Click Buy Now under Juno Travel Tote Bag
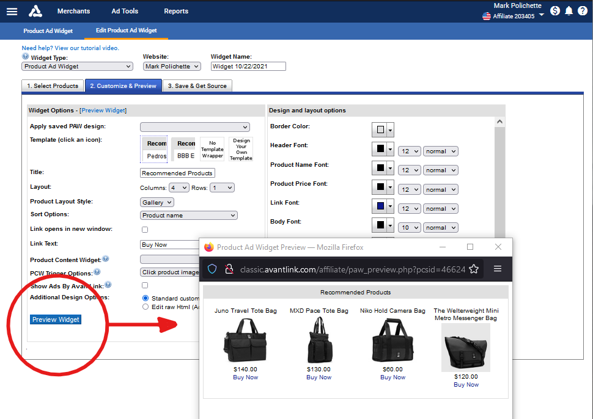Viewport: 593px width, 419px height. click(245, 377)
